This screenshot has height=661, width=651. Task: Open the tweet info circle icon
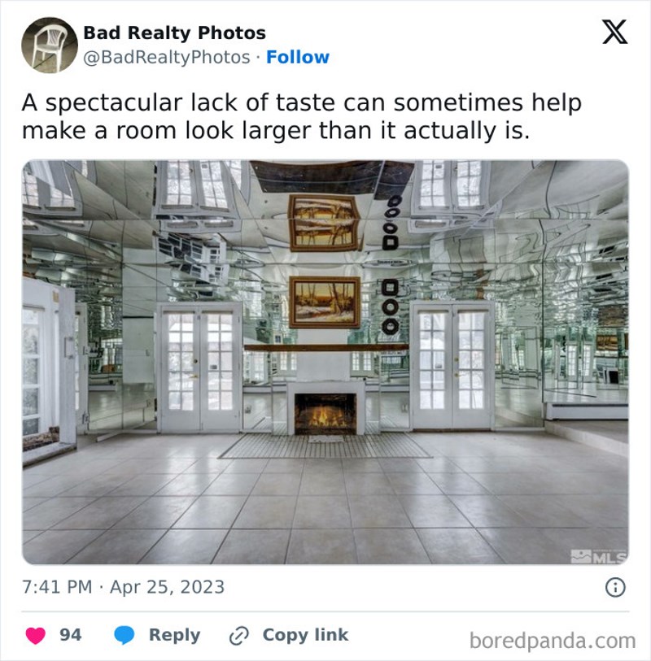point(615,587)
